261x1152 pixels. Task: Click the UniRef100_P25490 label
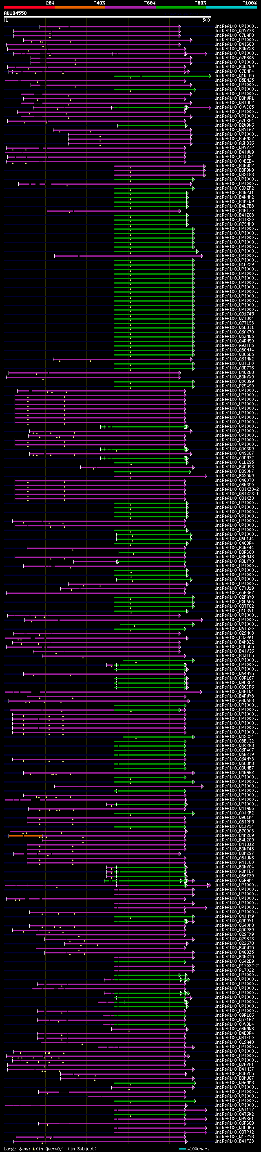234,386
